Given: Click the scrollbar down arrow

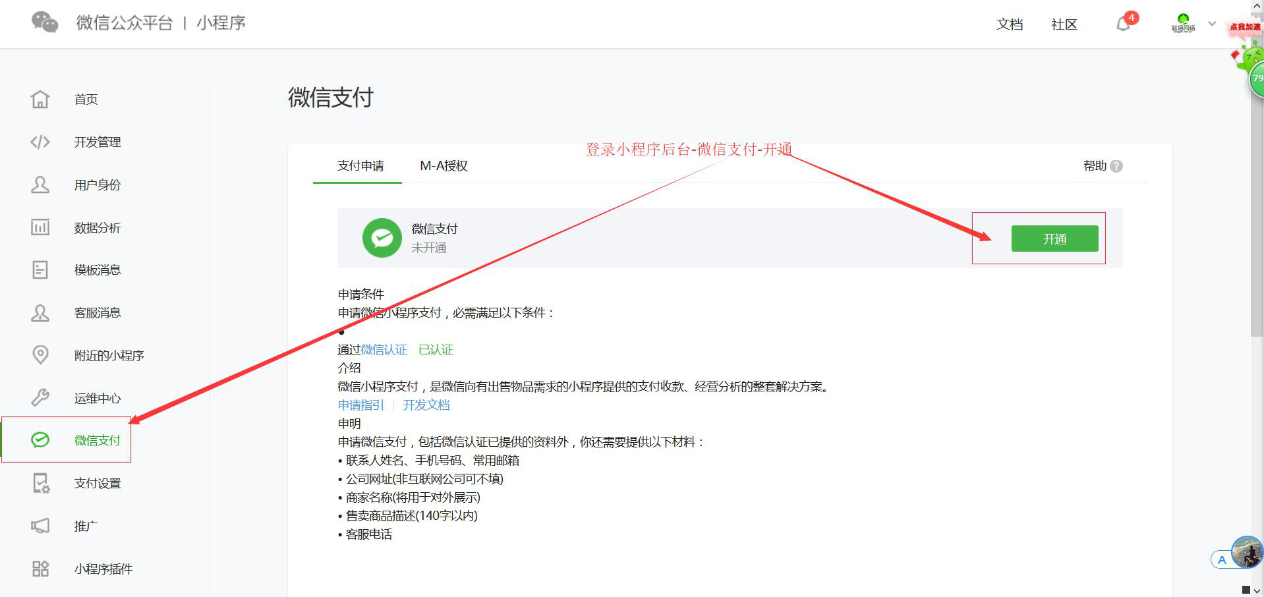Looking at the screenshot, I should [x=1257, y=590].
